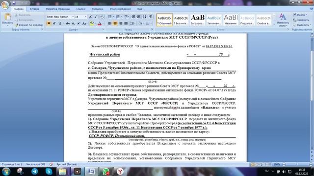Open Skype from the taskbar
Screen dimensions: 314x176
pos(49,172)
